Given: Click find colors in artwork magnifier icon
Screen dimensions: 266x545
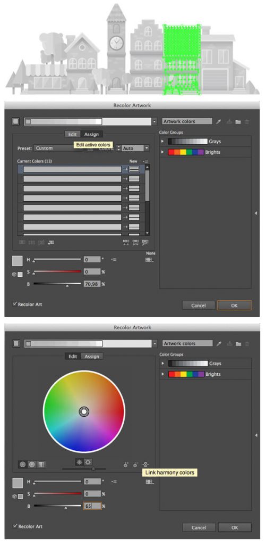Looking at the screenshot, I should click(145, 243).
